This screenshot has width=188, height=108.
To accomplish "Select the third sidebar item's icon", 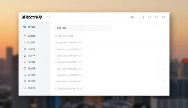I will pyautogui.click(x=25, y=42).
